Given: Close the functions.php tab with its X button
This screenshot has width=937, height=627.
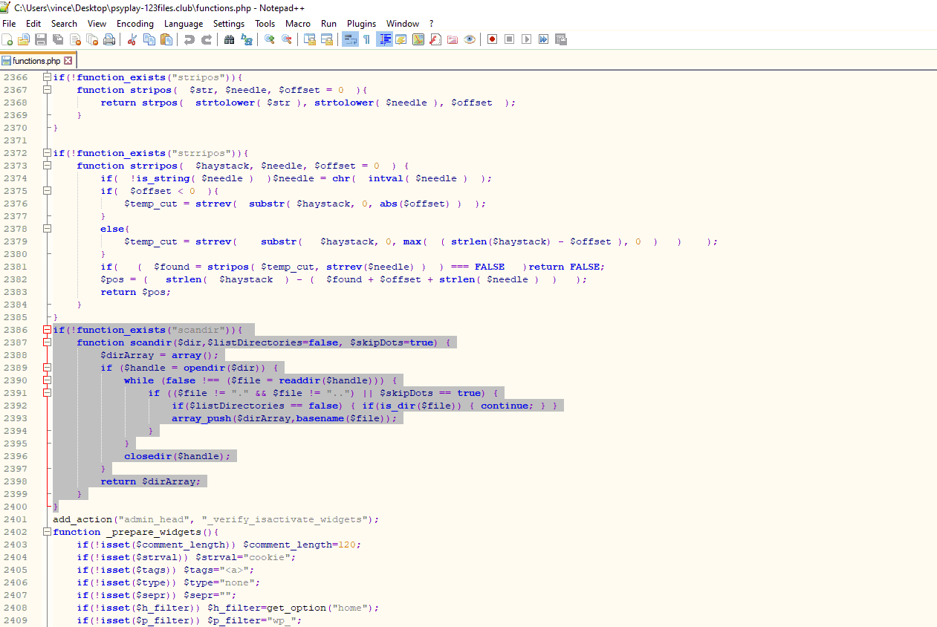Looking at the screenshot, I should [68, 61].
